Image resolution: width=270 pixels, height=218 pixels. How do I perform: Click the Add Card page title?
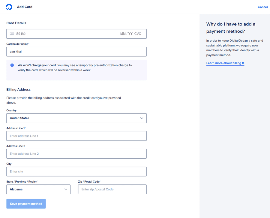25,7
